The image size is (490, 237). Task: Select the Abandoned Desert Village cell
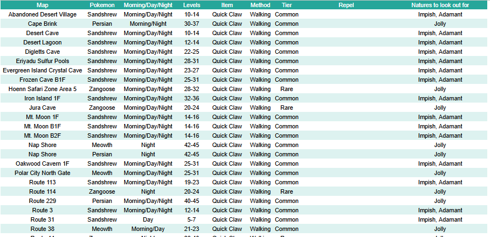point(42,14)
